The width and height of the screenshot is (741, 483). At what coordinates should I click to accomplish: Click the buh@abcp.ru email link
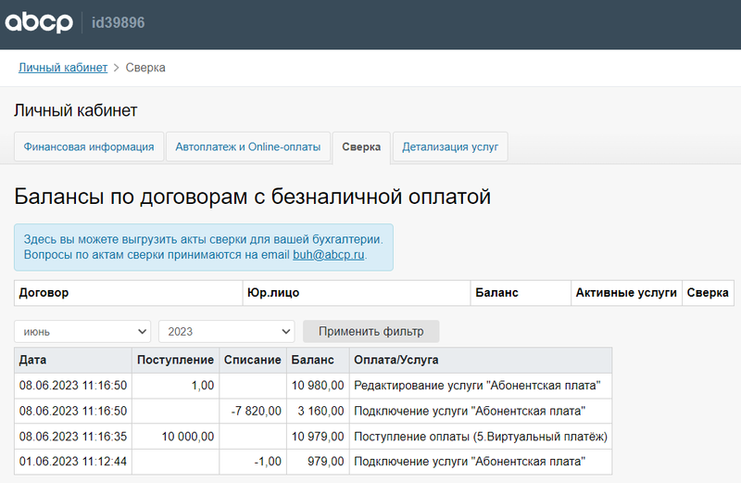[329, 254]
